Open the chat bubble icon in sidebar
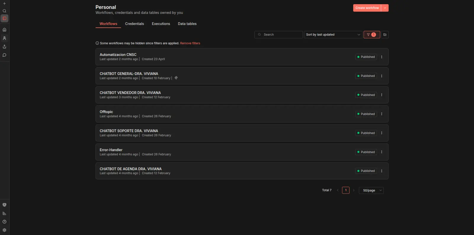The image size is (474, 235). click(x=4, y=55)
